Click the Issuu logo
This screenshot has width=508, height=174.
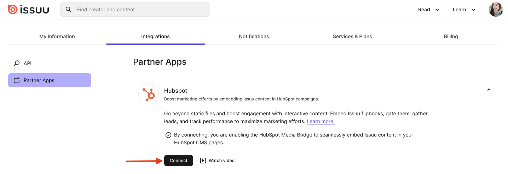point(28,10)
